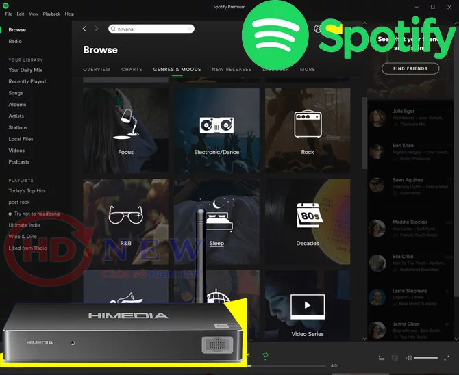This screenshot has height=375, width=459.
Task: Click the FIND FRIENDS button
Action: click(410, 68)
